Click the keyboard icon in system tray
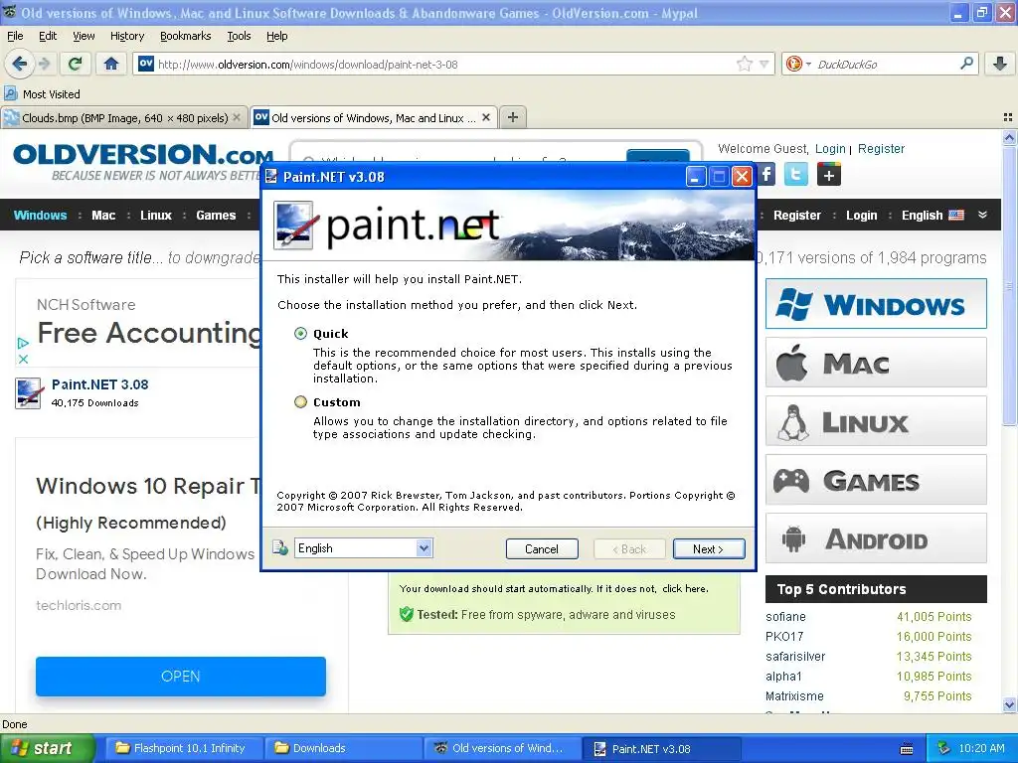The width and height of the screenshot is (1018, 763). pyautogui.click(x=907, y=749)
